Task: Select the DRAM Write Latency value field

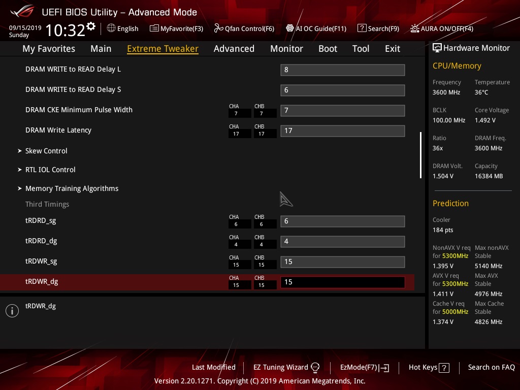Action: [x=343, y=131]
